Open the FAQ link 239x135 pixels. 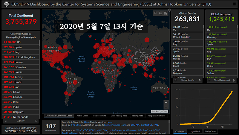[x=156, y=125]
